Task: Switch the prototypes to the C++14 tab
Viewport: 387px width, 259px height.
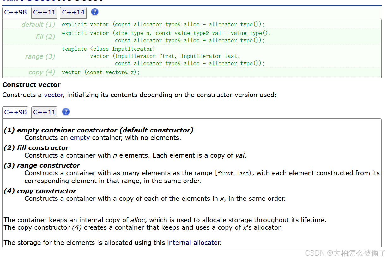Action: [x=73, y=13]
